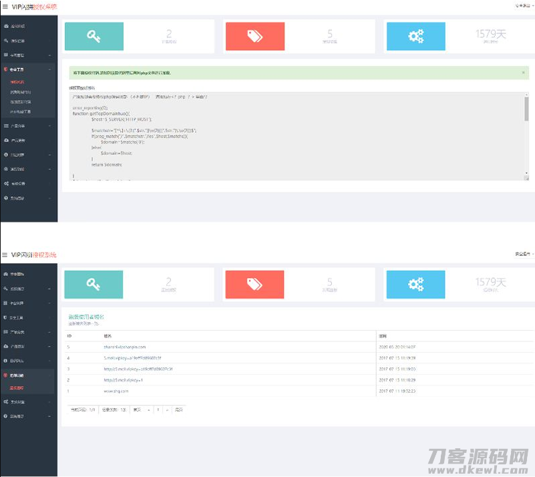
Task: Click the red tag tile in the bottom dashboard
Action: click(254, 285)
